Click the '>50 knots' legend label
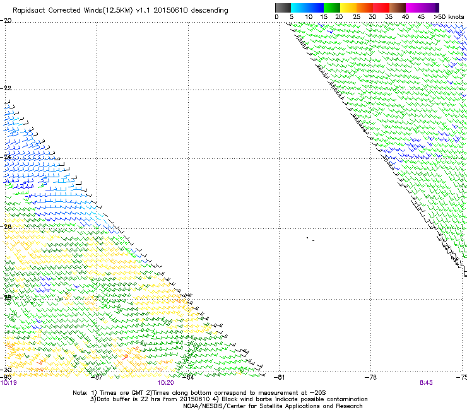 [x=449, y=17]
